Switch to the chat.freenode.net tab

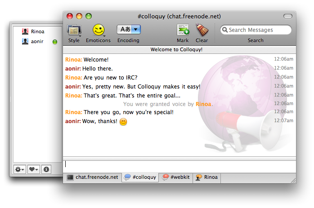point(92,177)
